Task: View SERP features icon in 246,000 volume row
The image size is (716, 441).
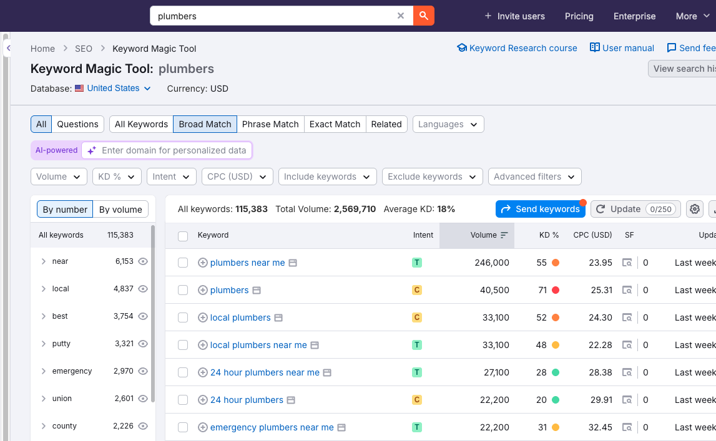Action: [627, 263]
